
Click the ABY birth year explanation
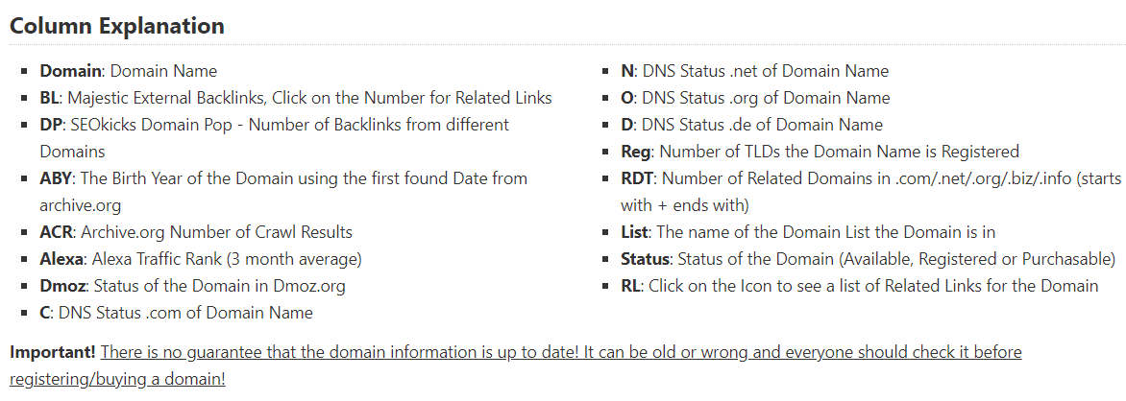(283, 192)
